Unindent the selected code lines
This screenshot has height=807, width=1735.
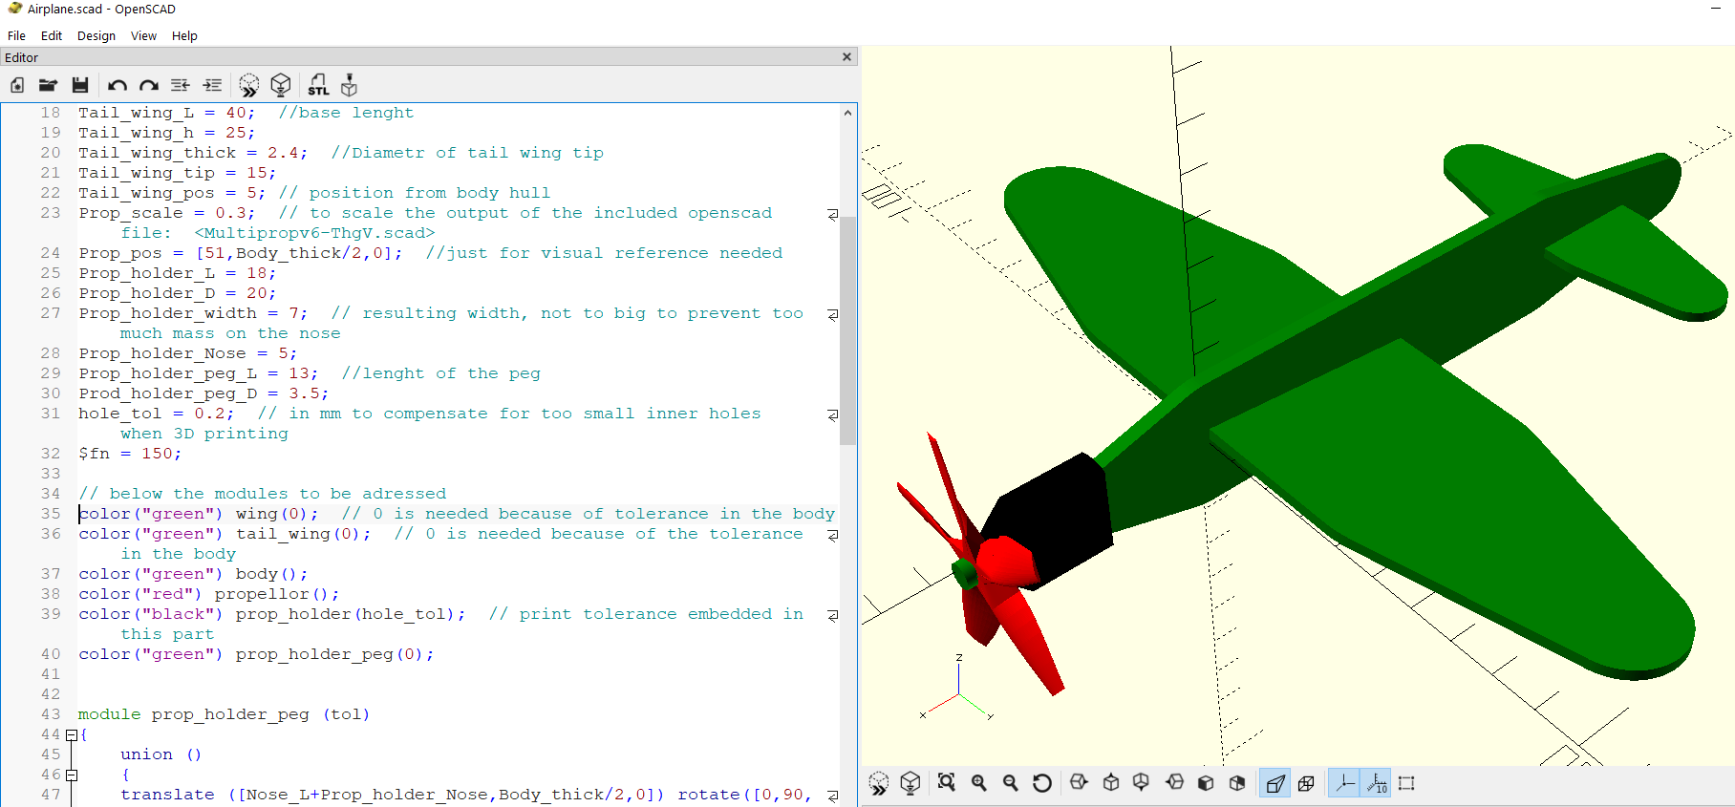coord(180,85)
